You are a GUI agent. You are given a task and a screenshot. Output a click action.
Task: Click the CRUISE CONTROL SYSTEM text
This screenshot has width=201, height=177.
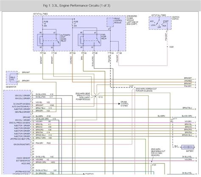tap(125, 104)
